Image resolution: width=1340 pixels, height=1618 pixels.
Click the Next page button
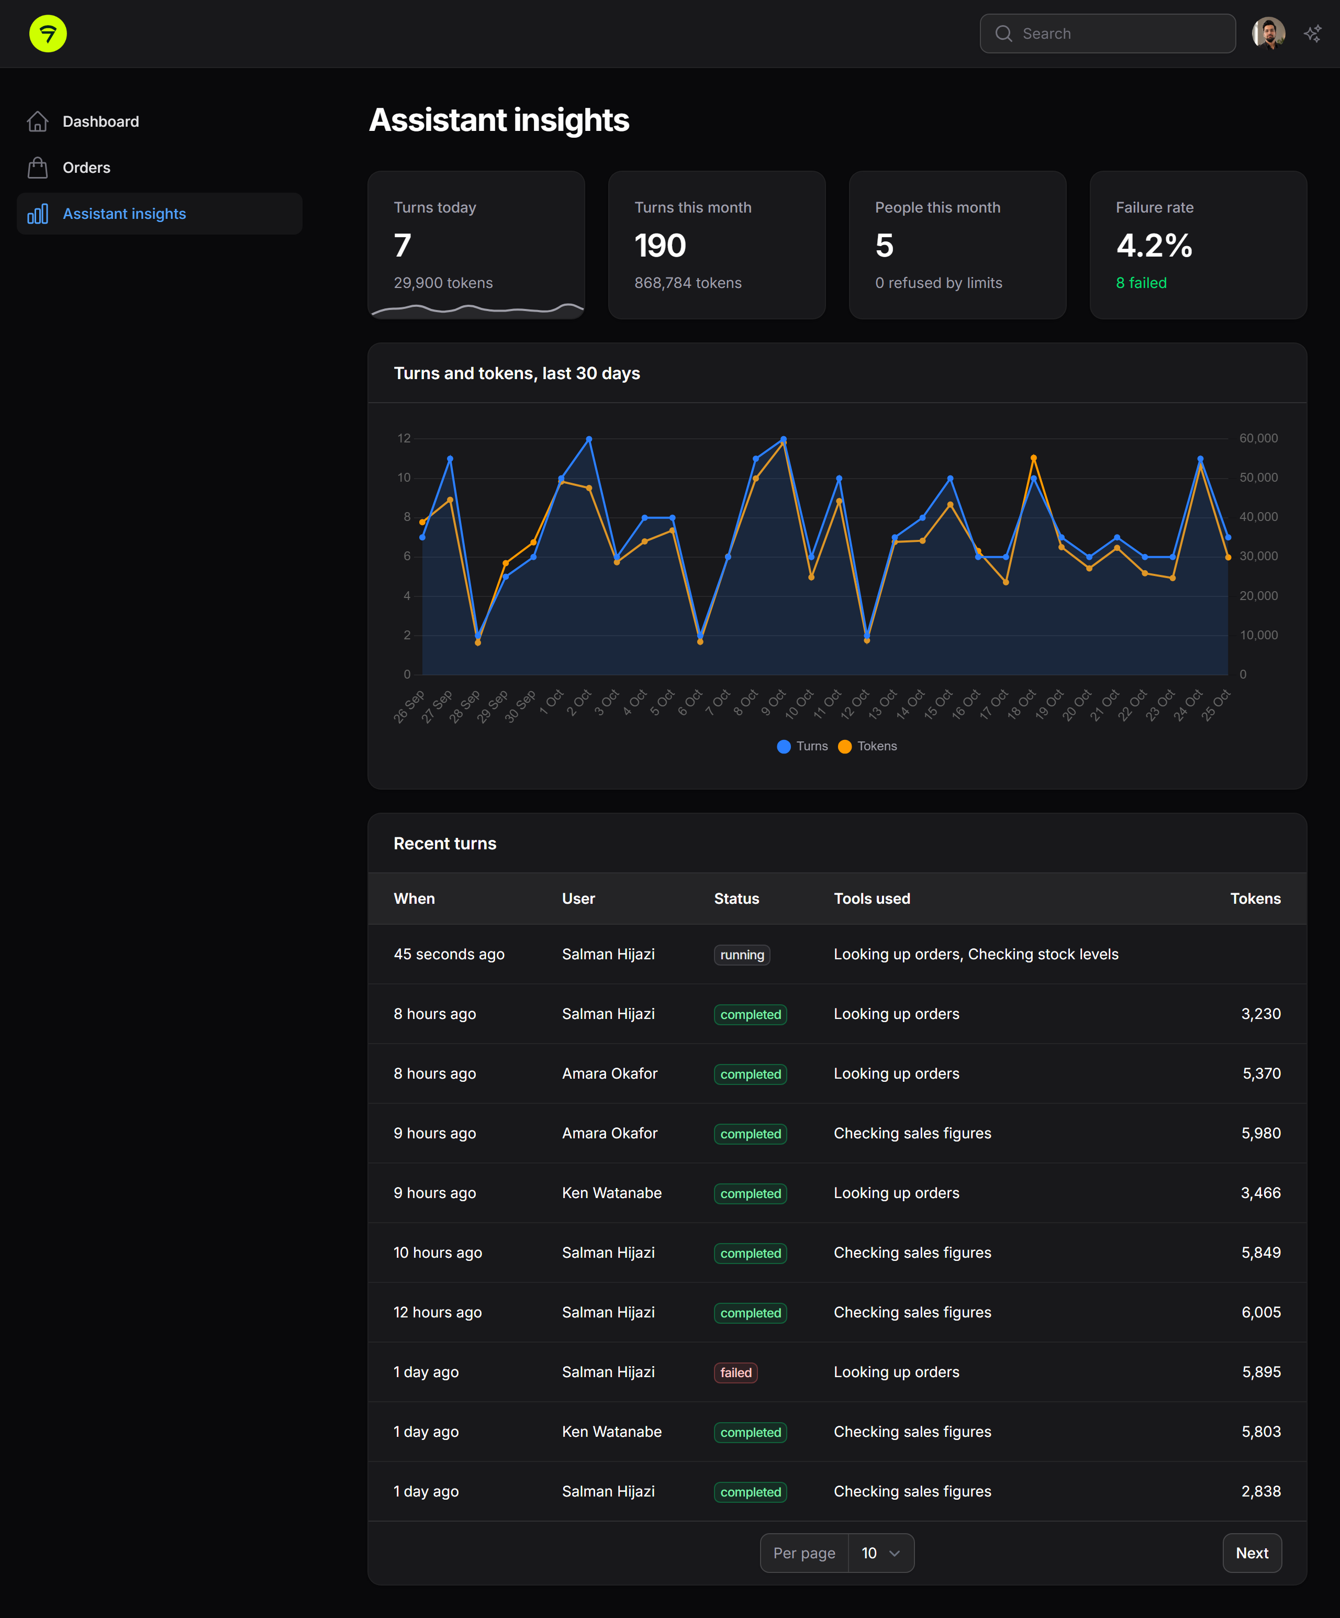pos(1252,1553)
